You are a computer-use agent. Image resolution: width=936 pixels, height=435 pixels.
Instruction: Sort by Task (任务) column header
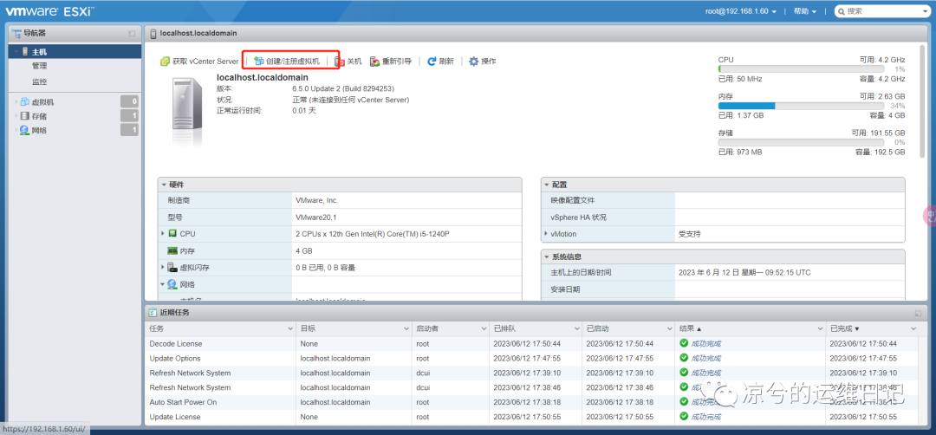pyautogui.click(x=220, y=328)
